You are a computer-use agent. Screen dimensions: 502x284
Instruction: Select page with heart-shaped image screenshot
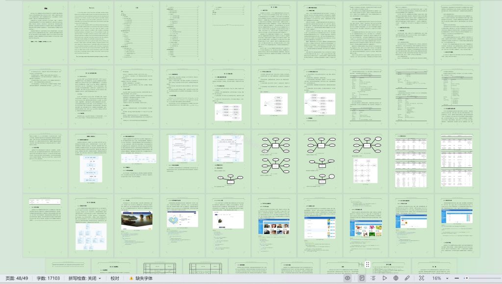coord(182,226)
